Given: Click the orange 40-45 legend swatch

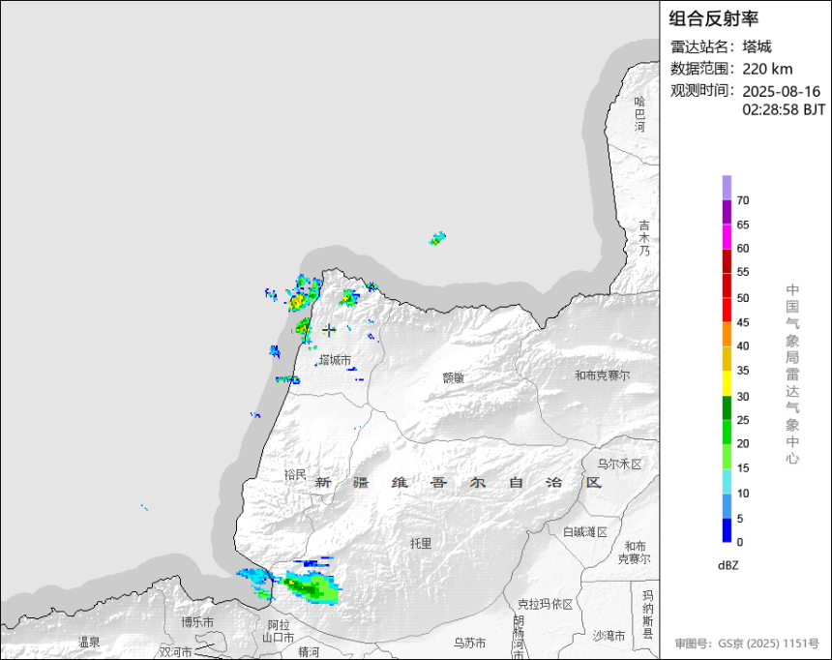Looking at the screenshot, I should click(x=727, y=335).
